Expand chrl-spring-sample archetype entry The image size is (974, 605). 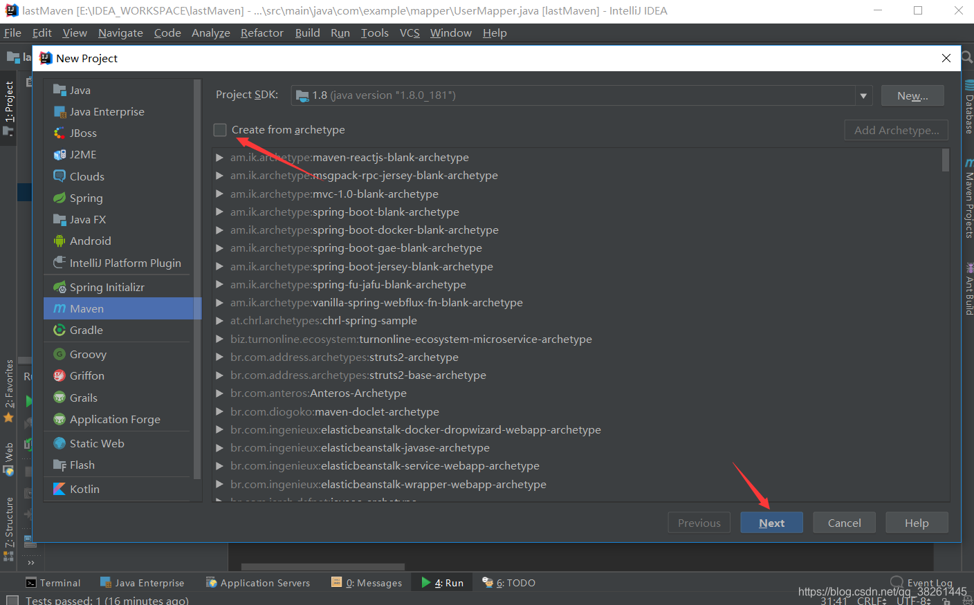click(219, 321)
